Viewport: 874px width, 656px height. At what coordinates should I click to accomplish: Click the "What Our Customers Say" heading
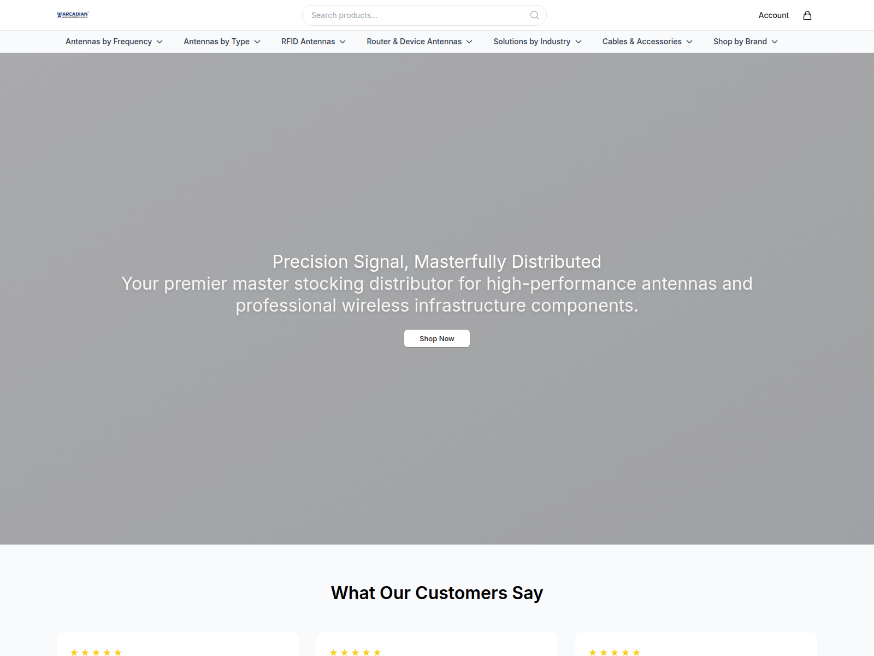tap(437, 593)
